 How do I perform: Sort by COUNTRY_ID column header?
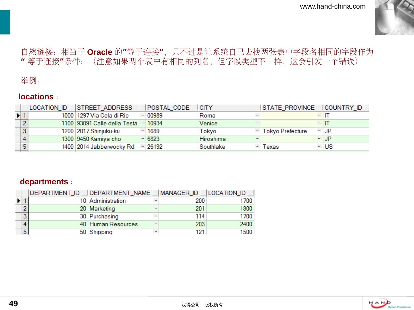[346, 108]
